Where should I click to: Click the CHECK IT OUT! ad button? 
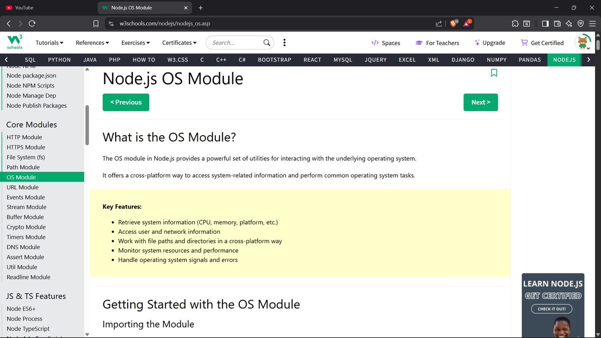[552, 309]
